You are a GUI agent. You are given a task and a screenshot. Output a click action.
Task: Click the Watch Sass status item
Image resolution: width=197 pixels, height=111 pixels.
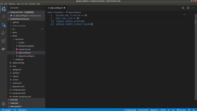coord(130,110)
